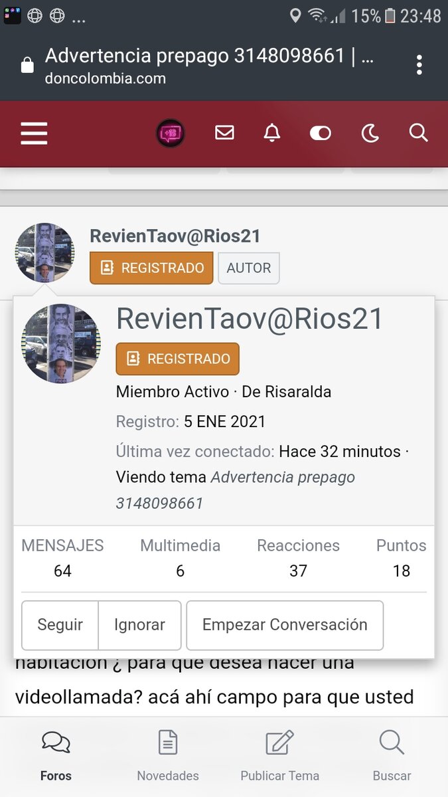Switch to the Novedades tab
The width and height of the screenshot is (448, 797).
tap(167, 756)
